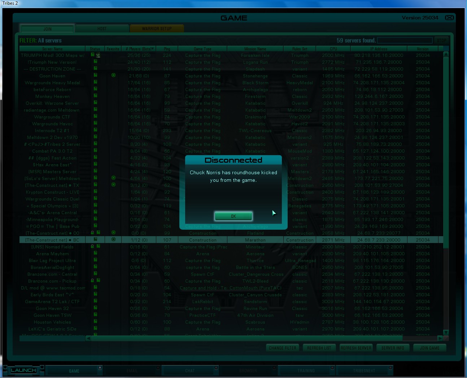The image size is (467, 378).
Task: Click the status icon on Goon Haven row
Action: (x=95, y=75)
